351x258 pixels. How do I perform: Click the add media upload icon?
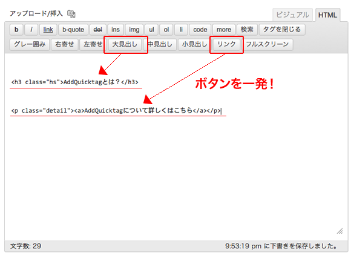(x=71, y=14)
